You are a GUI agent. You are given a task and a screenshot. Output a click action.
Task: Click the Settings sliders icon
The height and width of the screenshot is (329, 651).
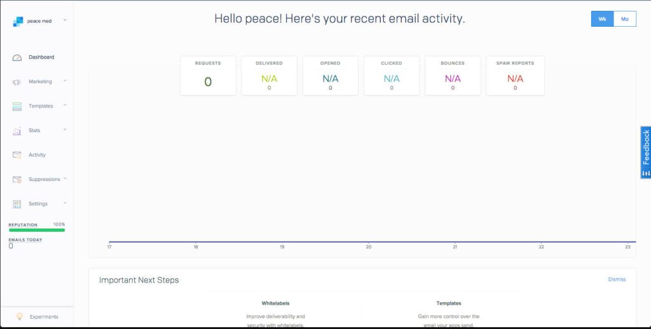click(x=17, y=204)
